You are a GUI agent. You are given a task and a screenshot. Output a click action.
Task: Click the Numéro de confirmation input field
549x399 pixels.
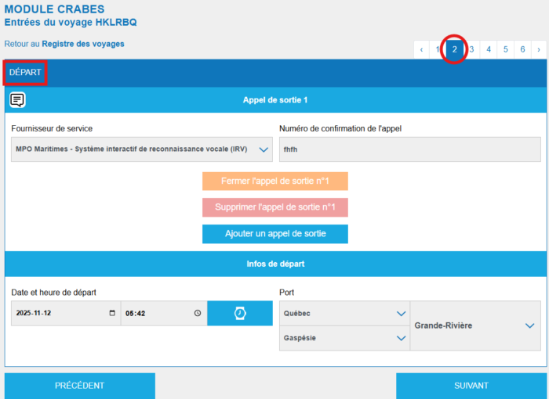[x=409, y=149]
